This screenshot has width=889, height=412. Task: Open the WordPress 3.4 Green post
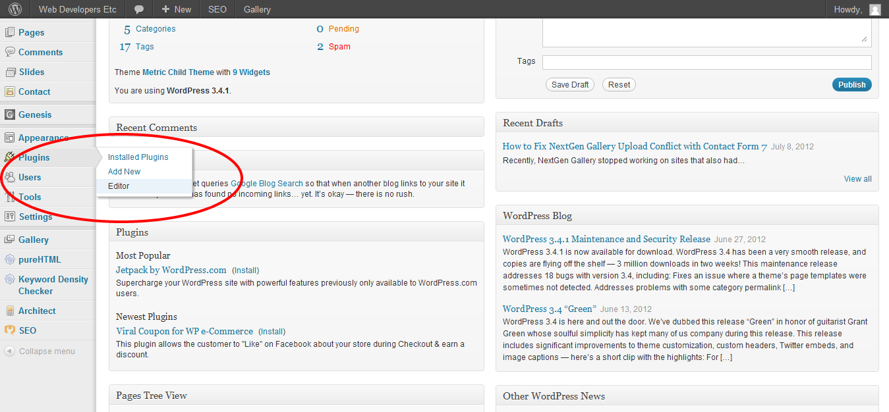tap(549, 309)
